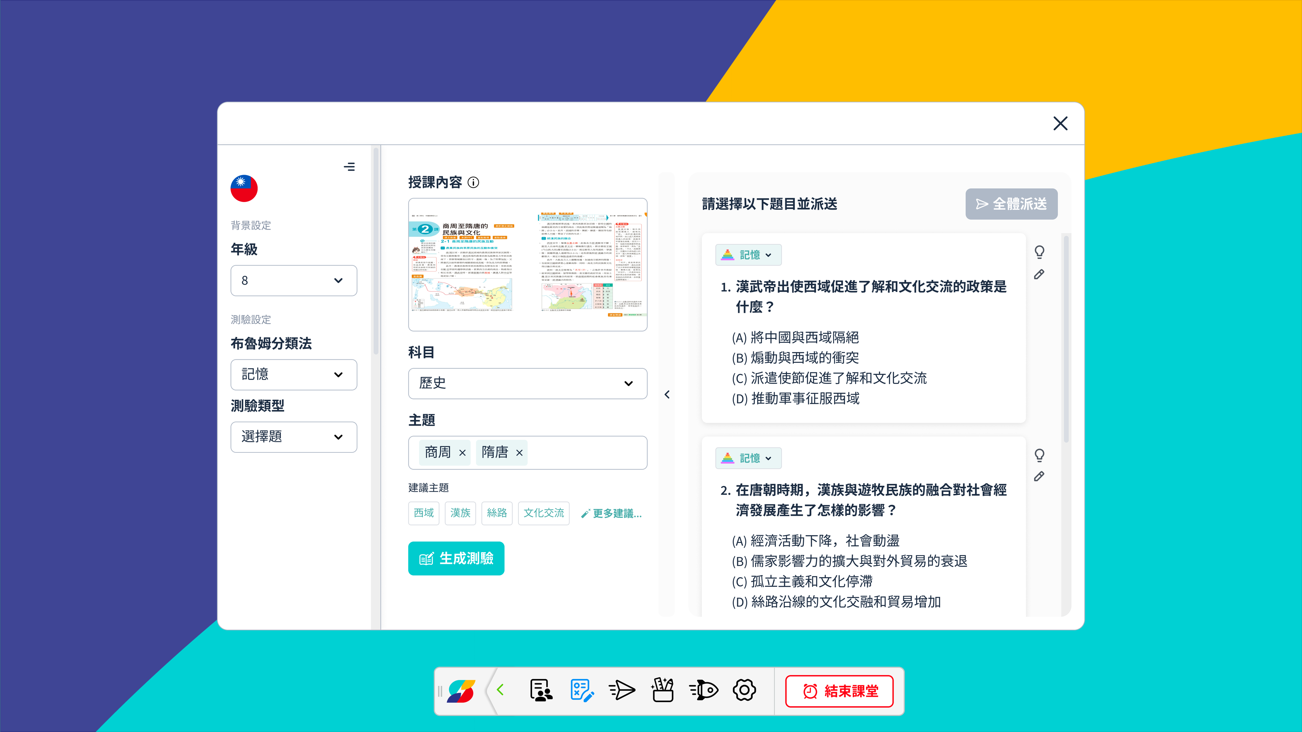Click the 全體派送 send-all button

tap(1011, 204)
